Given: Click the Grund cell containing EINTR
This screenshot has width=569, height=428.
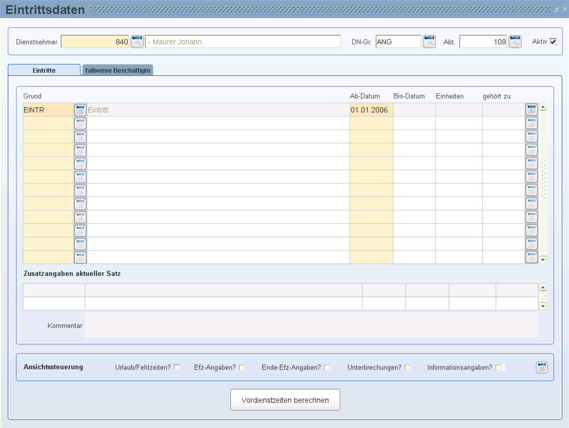Looking at the screenshot, I should coord(48,110).
